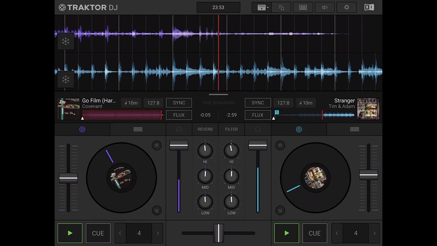
Task: Click the left deck tempo fader handle
Action: (x=68, y=178)
